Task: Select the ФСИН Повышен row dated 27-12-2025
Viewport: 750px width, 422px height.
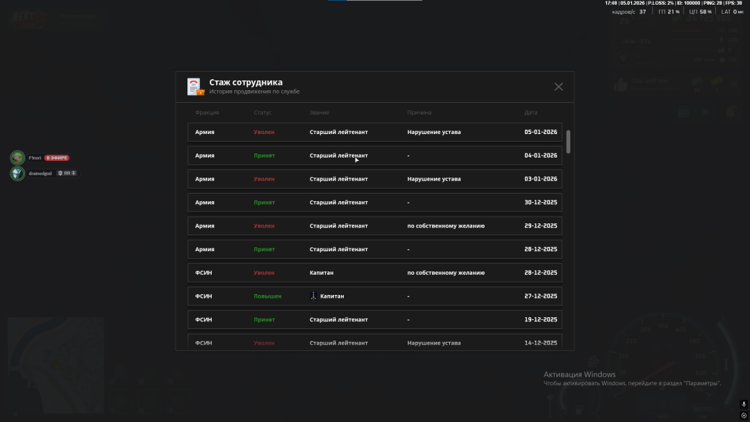Action: (374, 296)
